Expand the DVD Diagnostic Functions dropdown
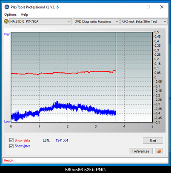 click(x=96, y=21)
